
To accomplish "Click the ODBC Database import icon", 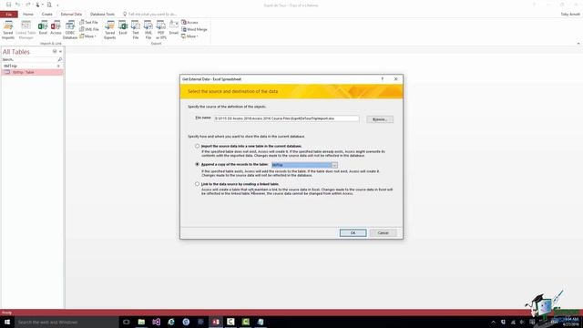I will pos(70,30).
